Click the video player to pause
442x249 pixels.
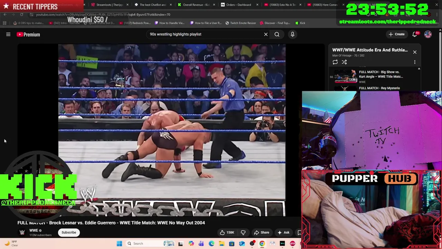[x=172, y=130]
